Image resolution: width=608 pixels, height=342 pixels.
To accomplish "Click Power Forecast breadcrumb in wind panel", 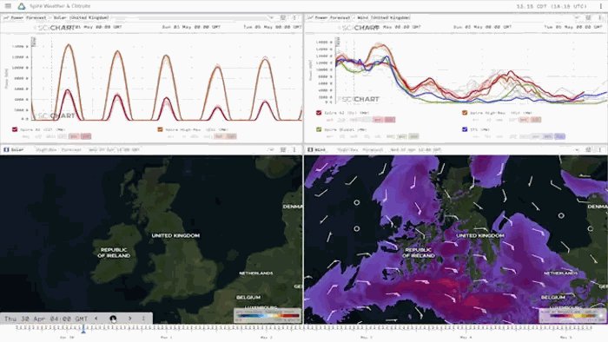I will (333, 18).
